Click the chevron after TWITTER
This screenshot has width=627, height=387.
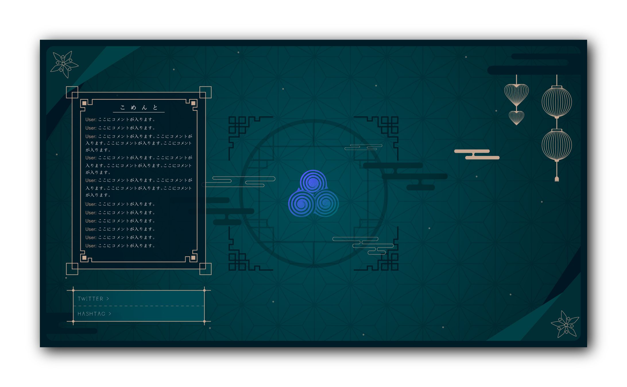pos(108,299)
